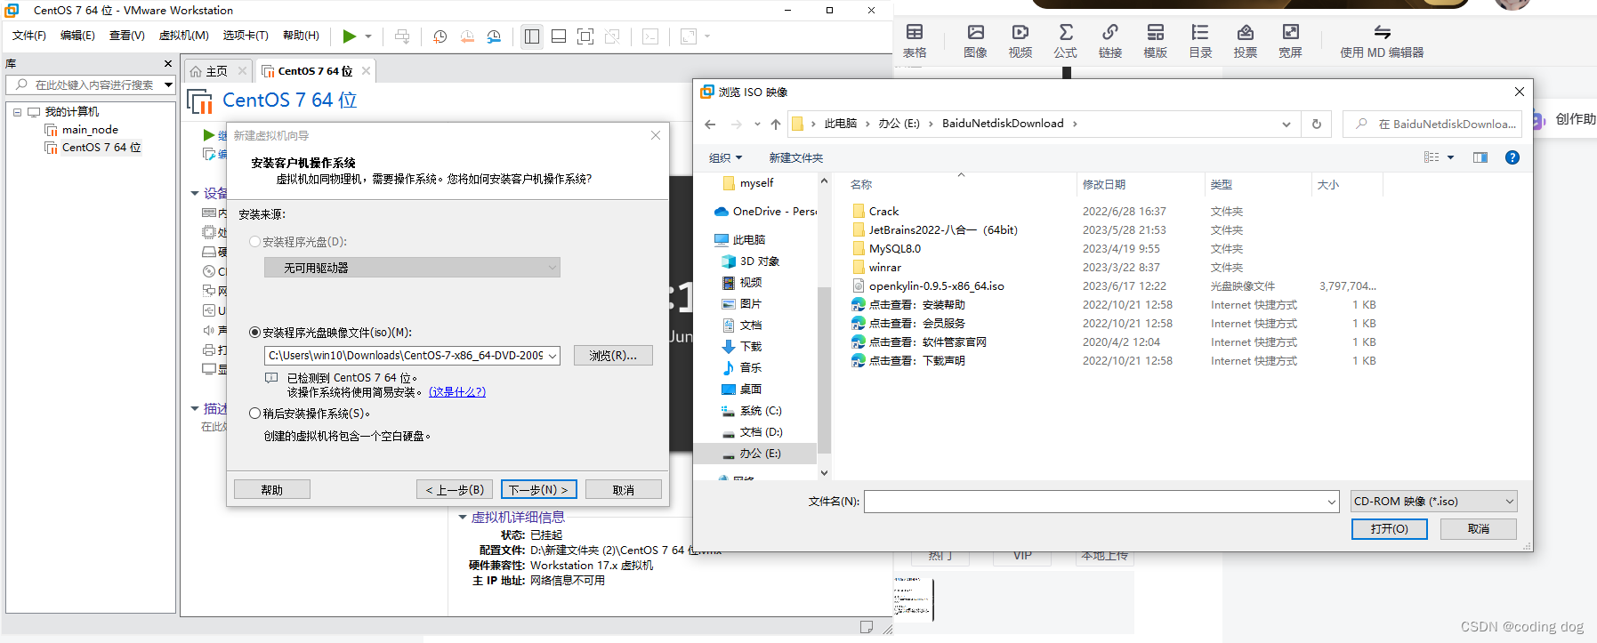1597x643 pixels.
Task: Go back in the ISO browse dialog
Action: [x=710, y=125]
